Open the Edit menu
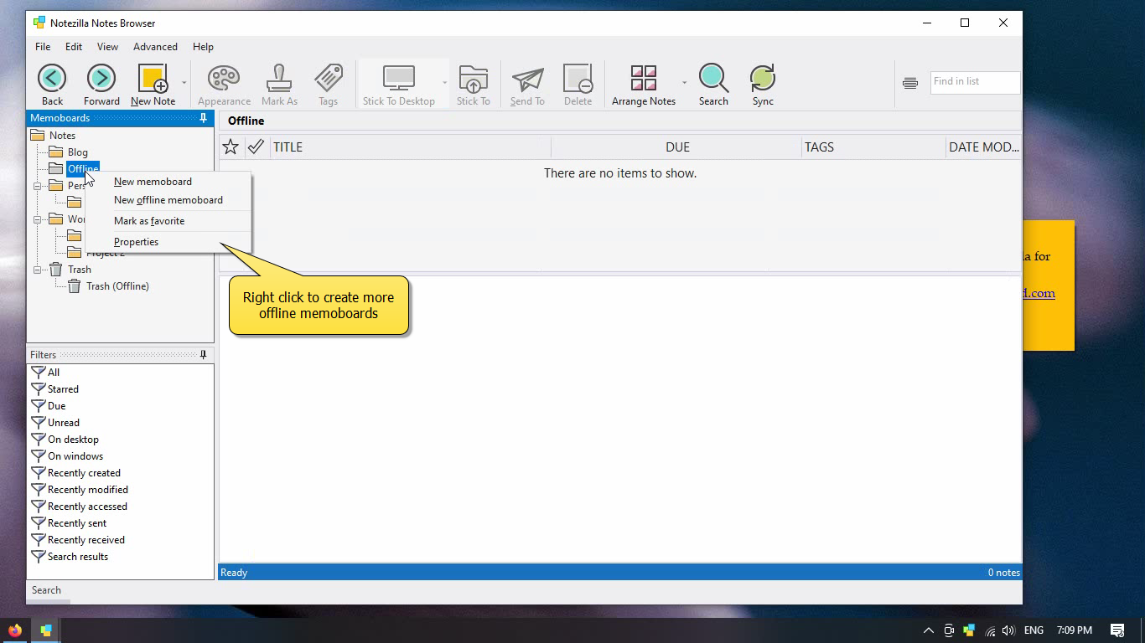This screenshot has height=643, width=1145. click(74, 47)
